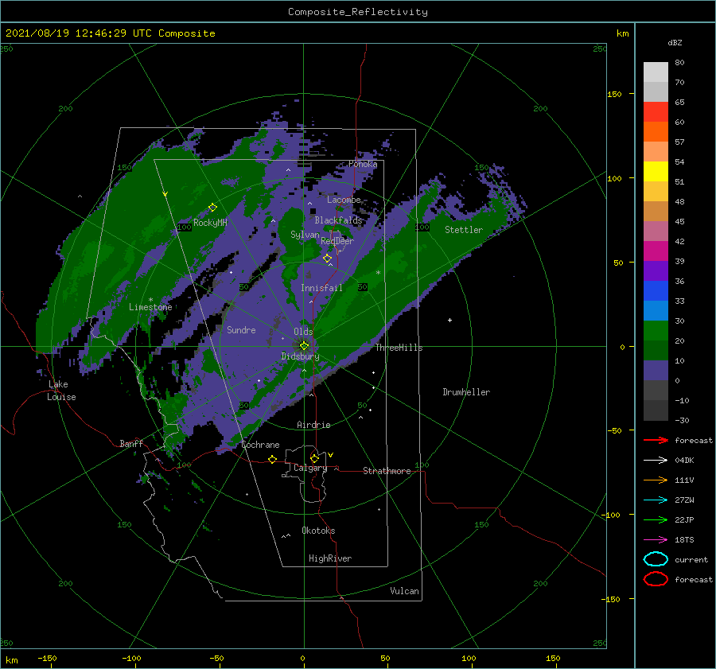Click the yellow marker near RockyMH

coord(212,208)
